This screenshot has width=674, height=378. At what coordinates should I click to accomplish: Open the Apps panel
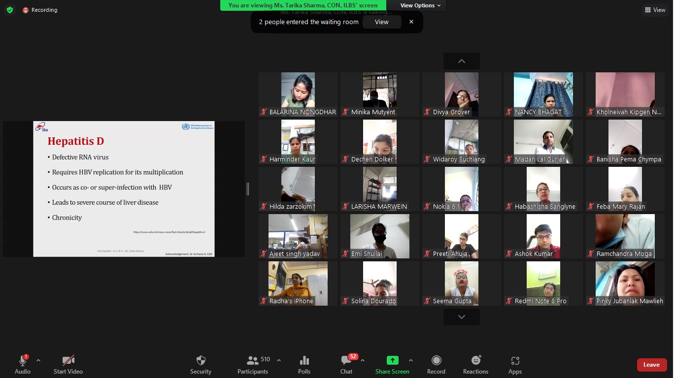(515, 364)
